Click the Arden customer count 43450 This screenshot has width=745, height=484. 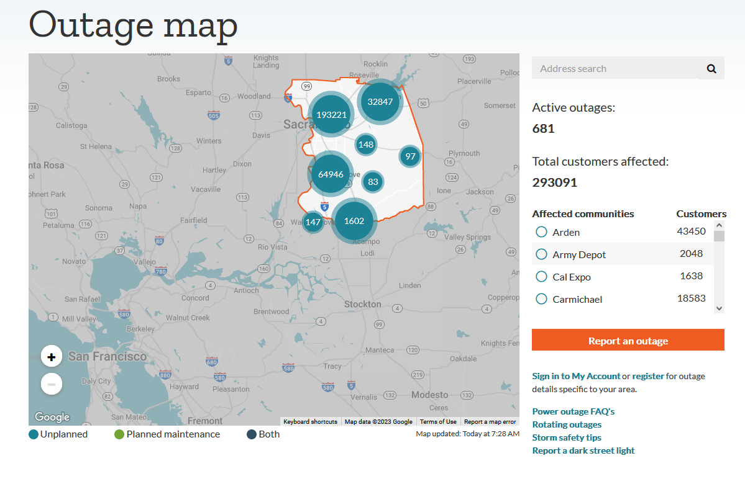[692, 231]
